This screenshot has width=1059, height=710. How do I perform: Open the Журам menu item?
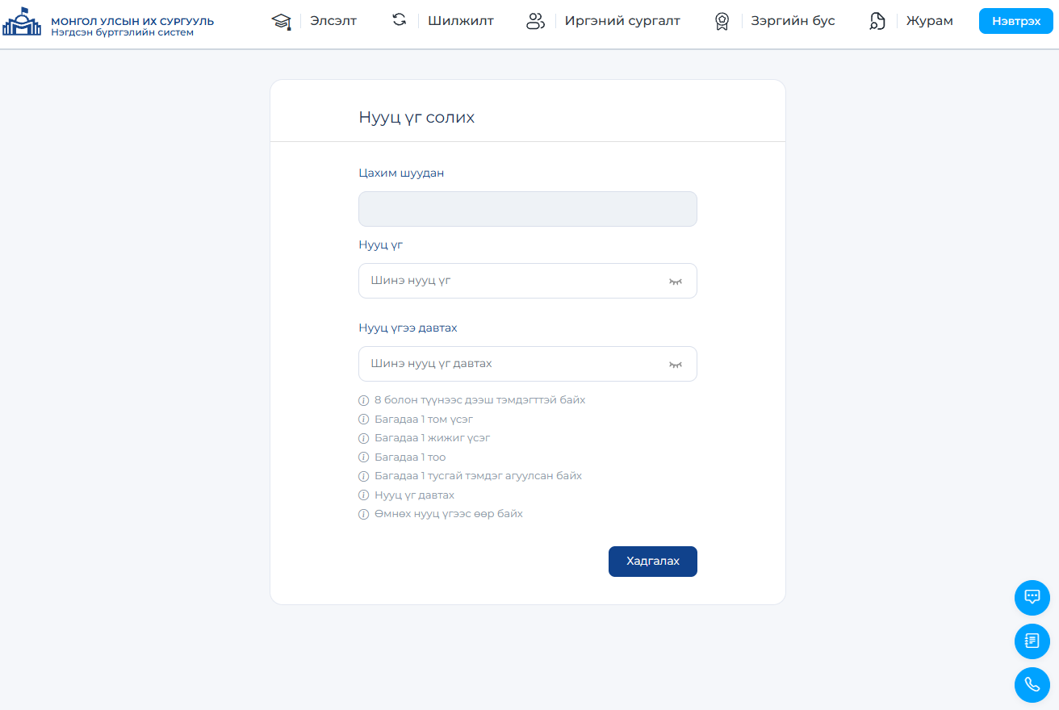929,21
